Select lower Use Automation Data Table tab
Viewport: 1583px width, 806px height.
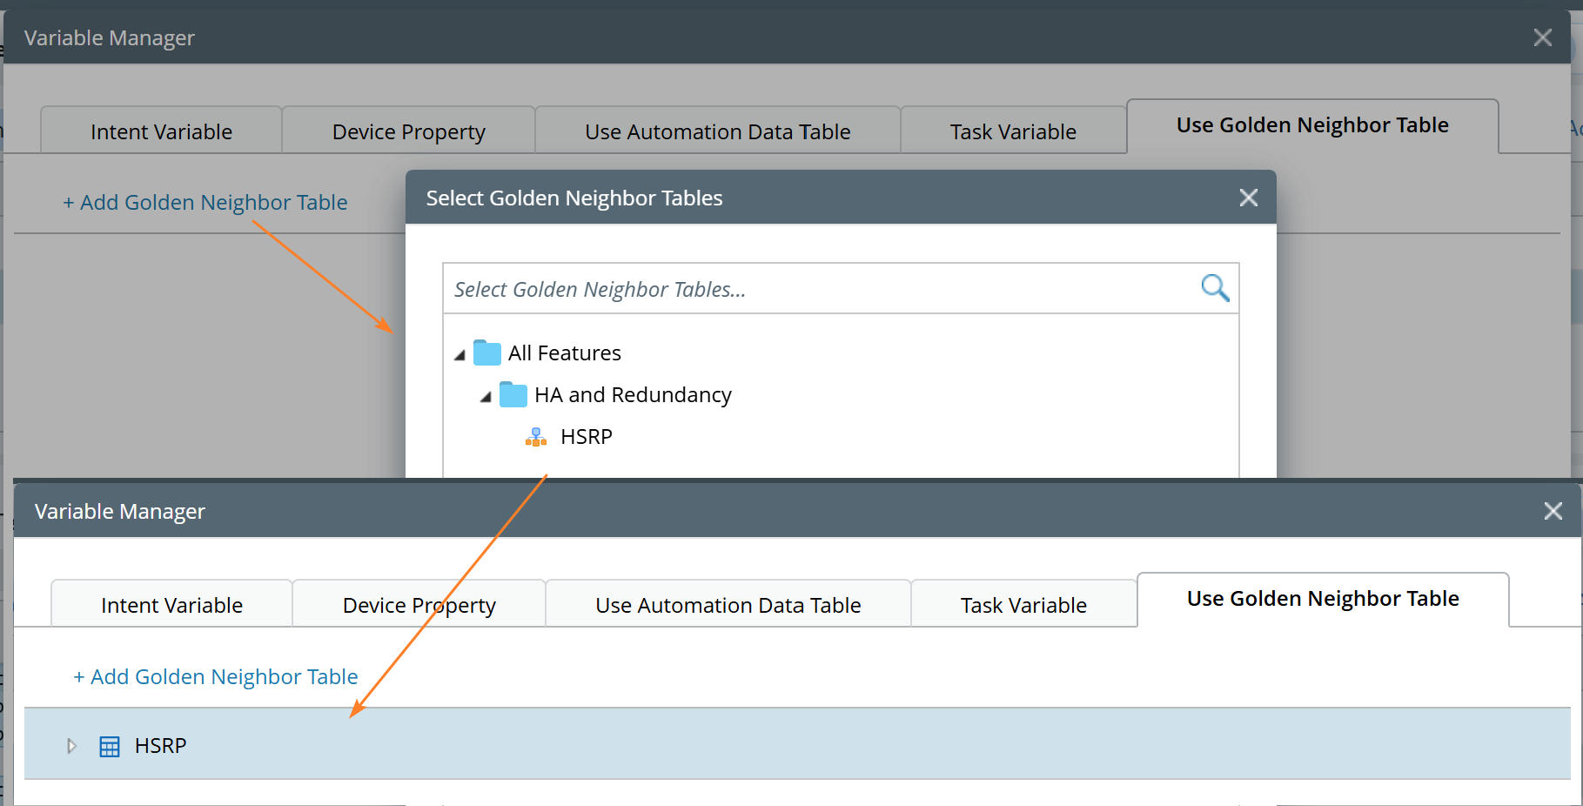click(728, 605)
